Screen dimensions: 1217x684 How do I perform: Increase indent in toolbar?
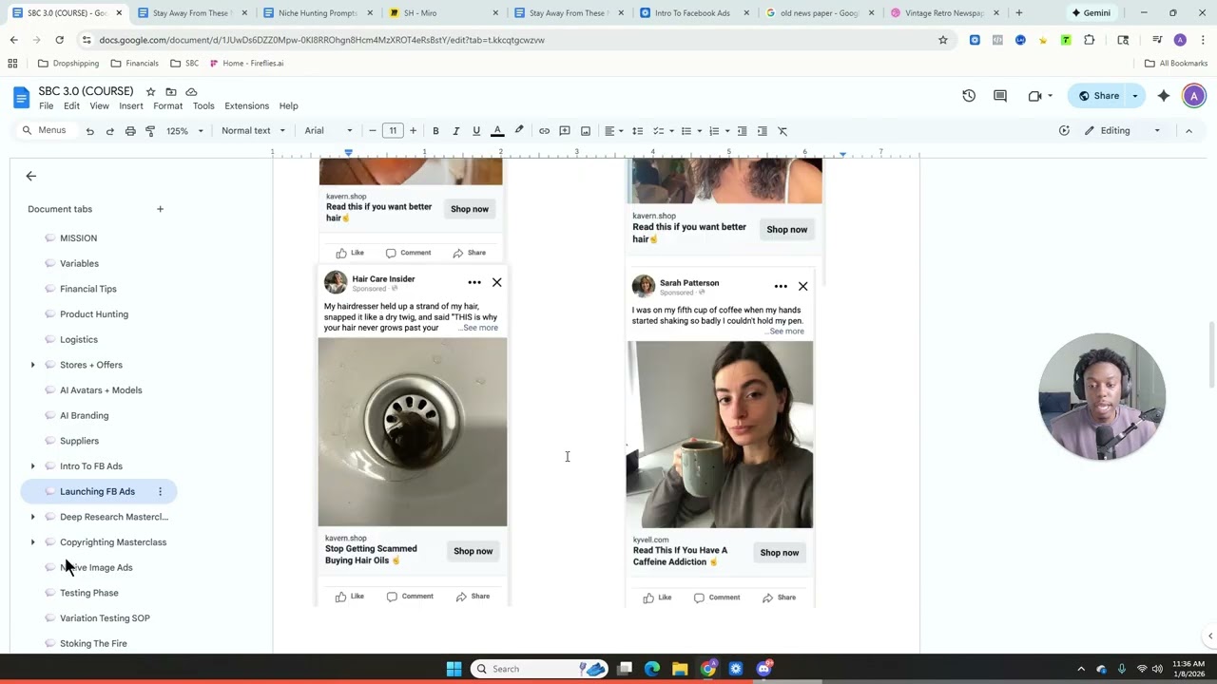coord(762,131)
